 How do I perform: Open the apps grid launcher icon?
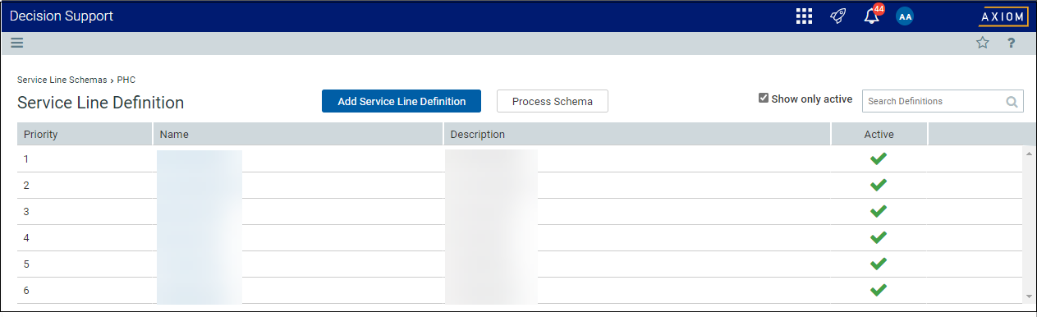click(x=804, y=16)
